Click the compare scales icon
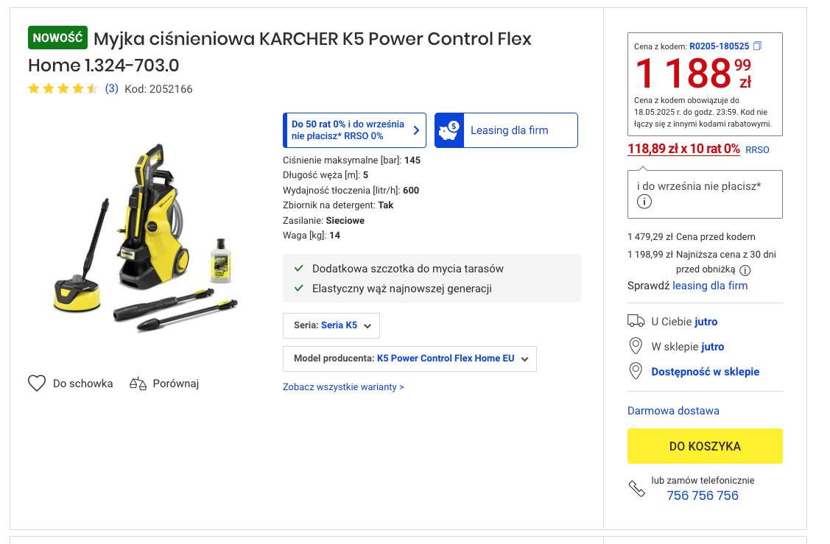The height and width of the screenshot is (544, 830). coord(138,384)
